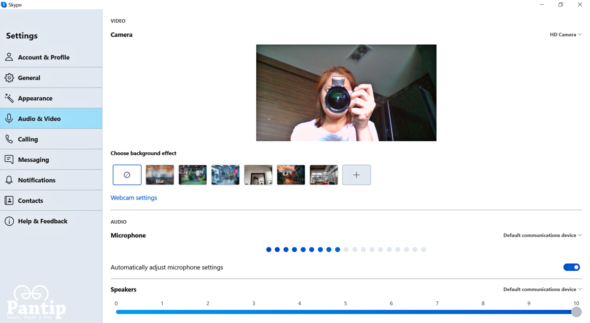The height and width of the screenshot is (323, 590).
Task: Click the 'Speakers' heading
Action: point(123,290)
